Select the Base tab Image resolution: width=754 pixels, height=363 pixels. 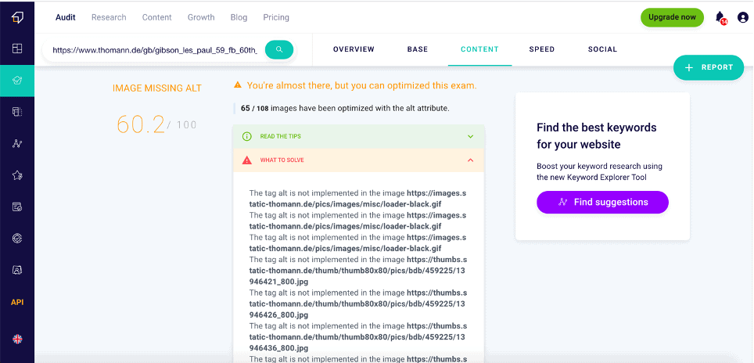pyautogui.click(x=418, y=49)
